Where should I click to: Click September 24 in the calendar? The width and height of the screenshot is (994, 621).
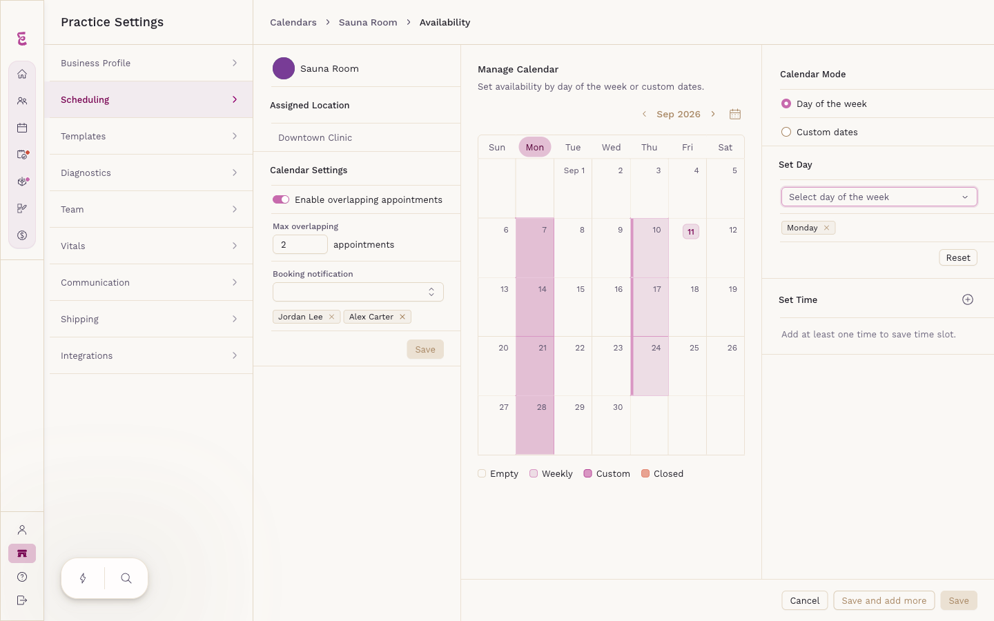point(650,366)
